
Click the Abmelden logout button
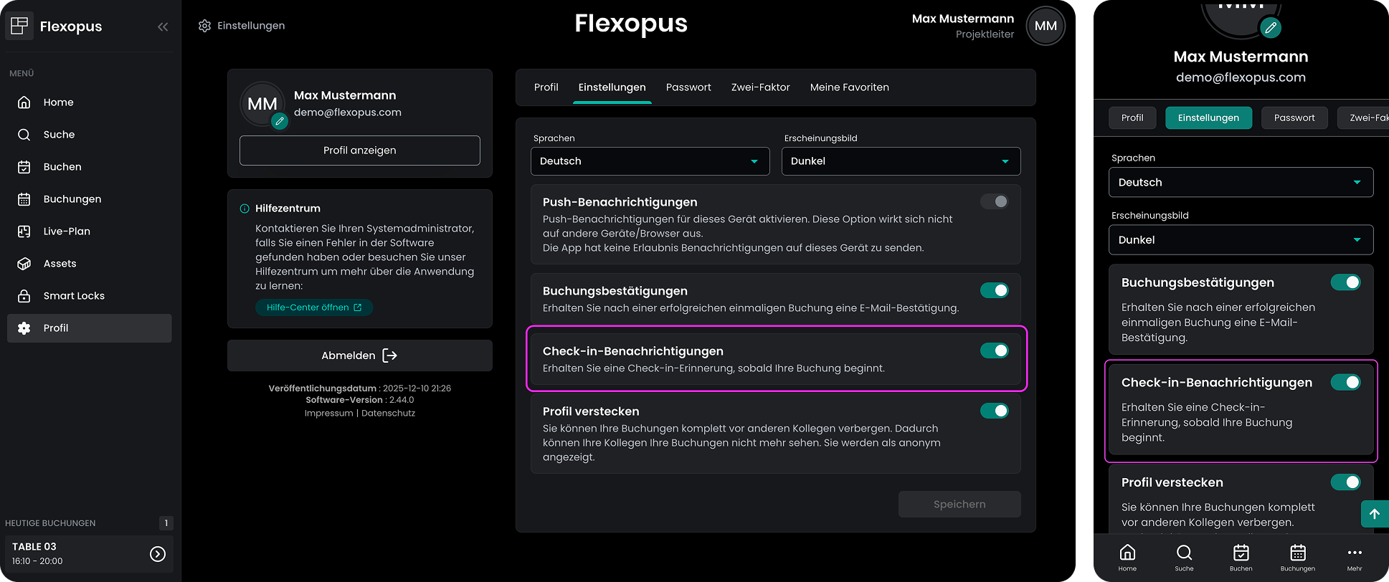(360, 356)
